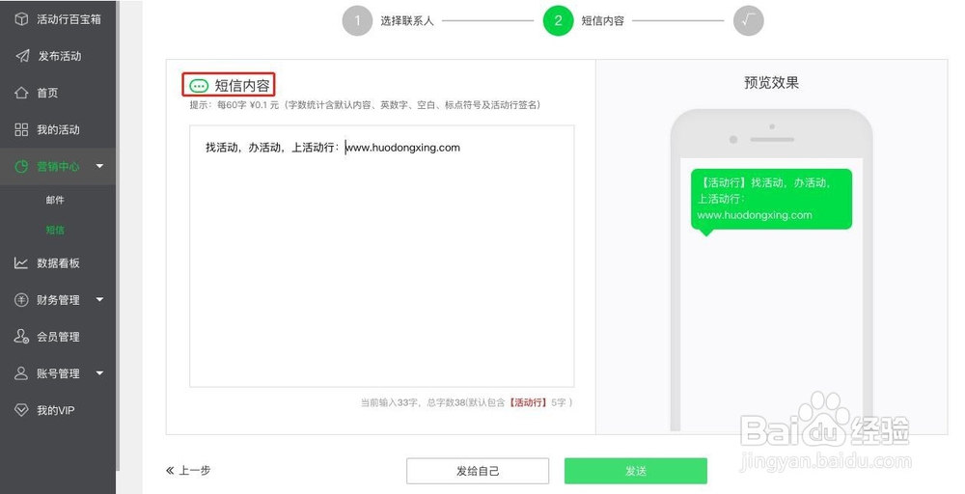Click the 我的活动 grid icon
This screenshot has height=494, width=965.
pos(21,130)
